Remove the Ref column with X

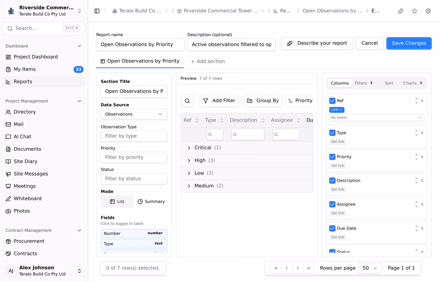coord(422,101)
